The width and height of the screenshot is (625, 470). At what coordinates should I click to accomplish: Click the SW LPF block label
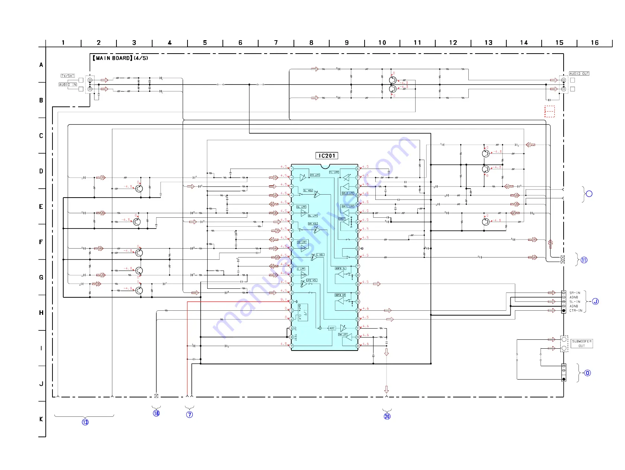(x=343, y=335)
